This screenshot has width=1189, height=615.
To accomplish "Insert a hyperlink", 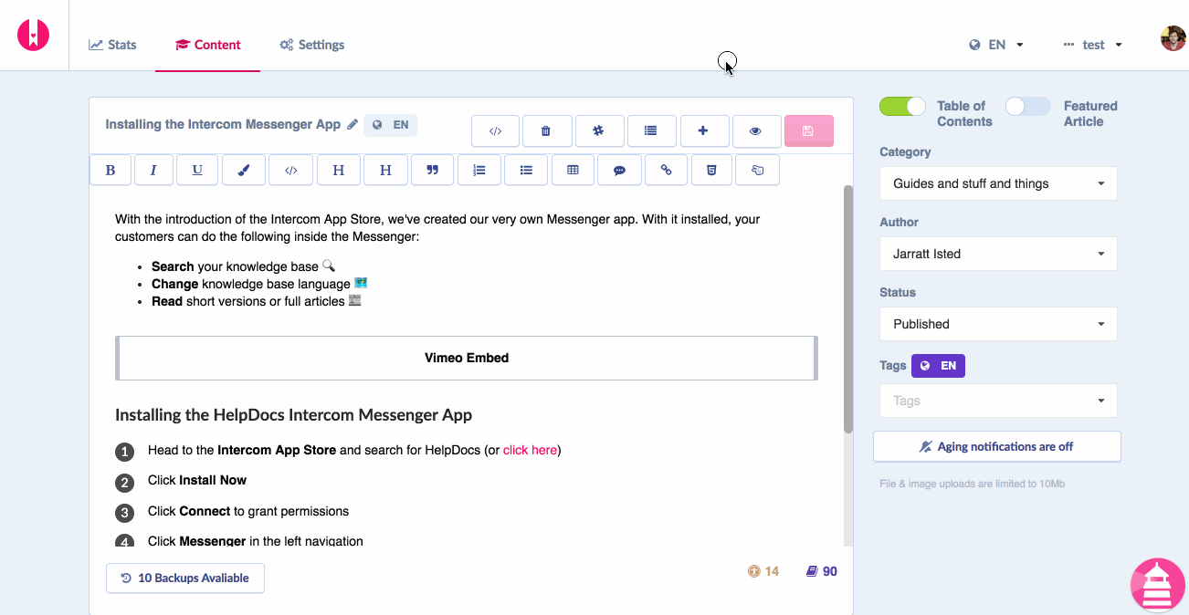I will [x=667, y=170].
